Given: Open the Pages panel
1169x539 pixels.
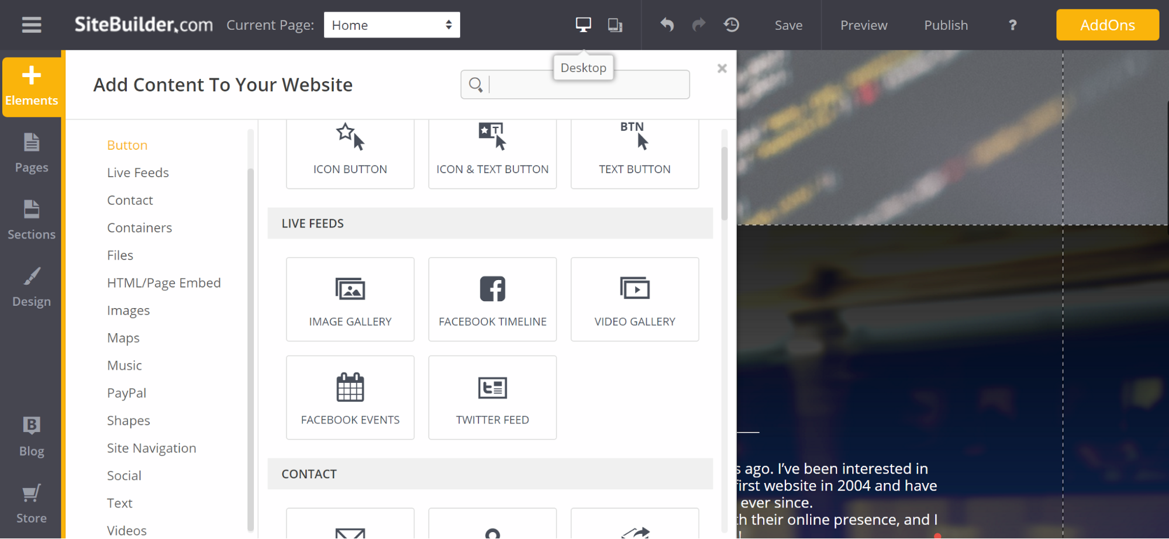Looking at the screenshot, I should [x=32, y=153].
